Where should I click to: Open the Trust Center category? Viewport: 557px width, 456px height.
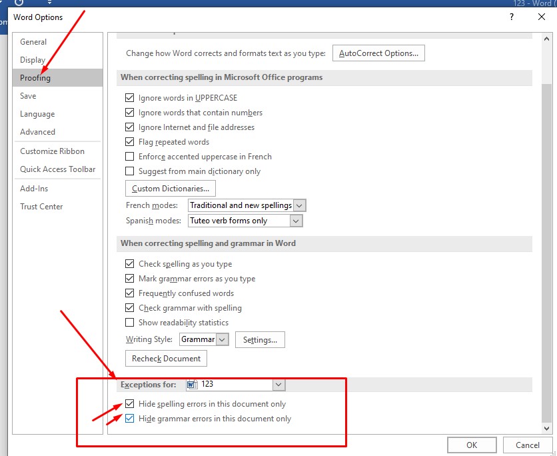[x=57, y=207]
